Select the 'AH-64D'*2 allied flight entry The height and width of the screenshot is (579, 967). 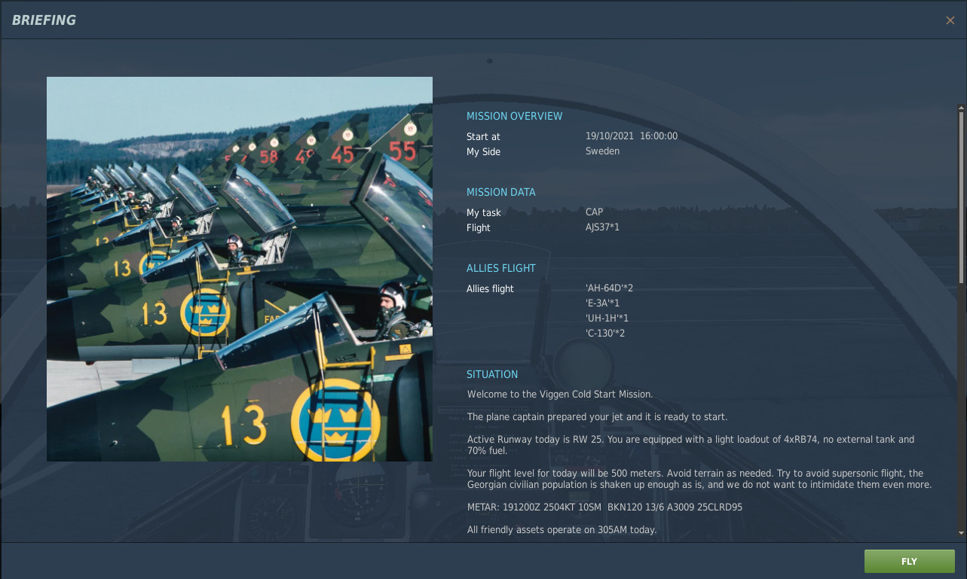click(610, 288)
